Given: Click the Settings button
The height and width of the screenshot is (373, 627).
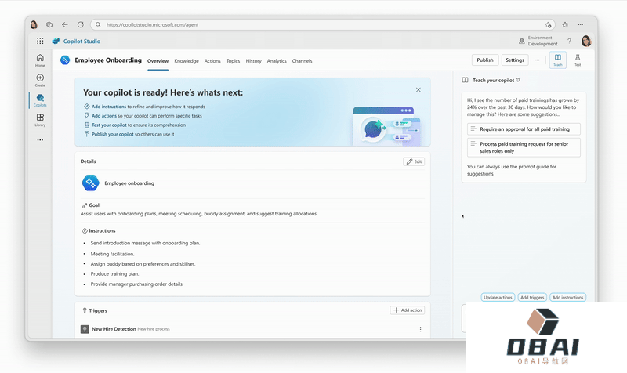Looking at the screenshot, I should coord(515,60).
